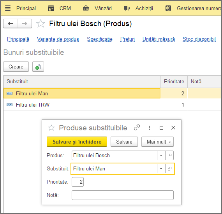Click the copy-create document icon beside Creare
This screenshot has height=214, width=222.
38,67
